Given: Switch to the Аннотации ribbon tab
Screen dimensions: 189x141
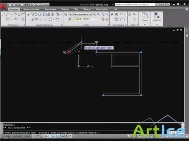Looking at the screenshot, I should [50, 9].
